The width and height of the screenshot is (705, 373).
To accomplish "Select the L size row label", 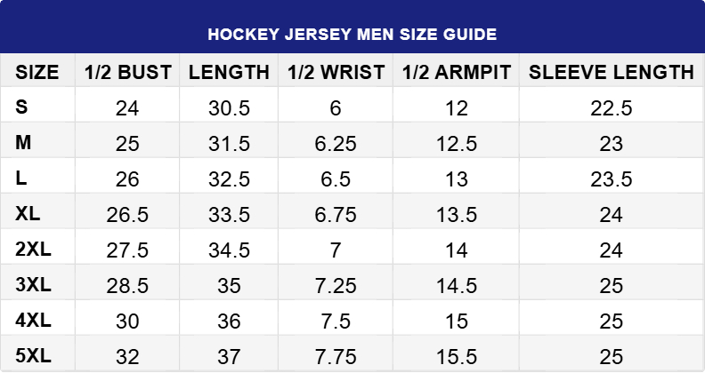I will click(21, 179).
